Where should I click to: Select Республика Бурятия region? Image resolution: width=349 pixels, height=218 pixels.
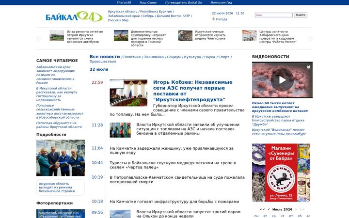pyautogui.click(x=156, y=11)
